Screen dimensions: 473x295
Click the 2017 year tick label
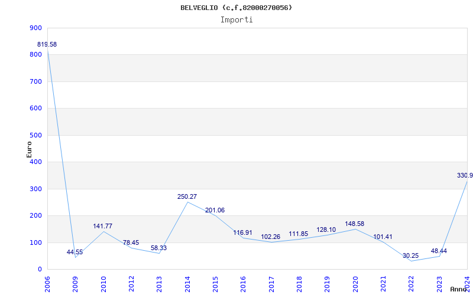click(x=271, y=284)
